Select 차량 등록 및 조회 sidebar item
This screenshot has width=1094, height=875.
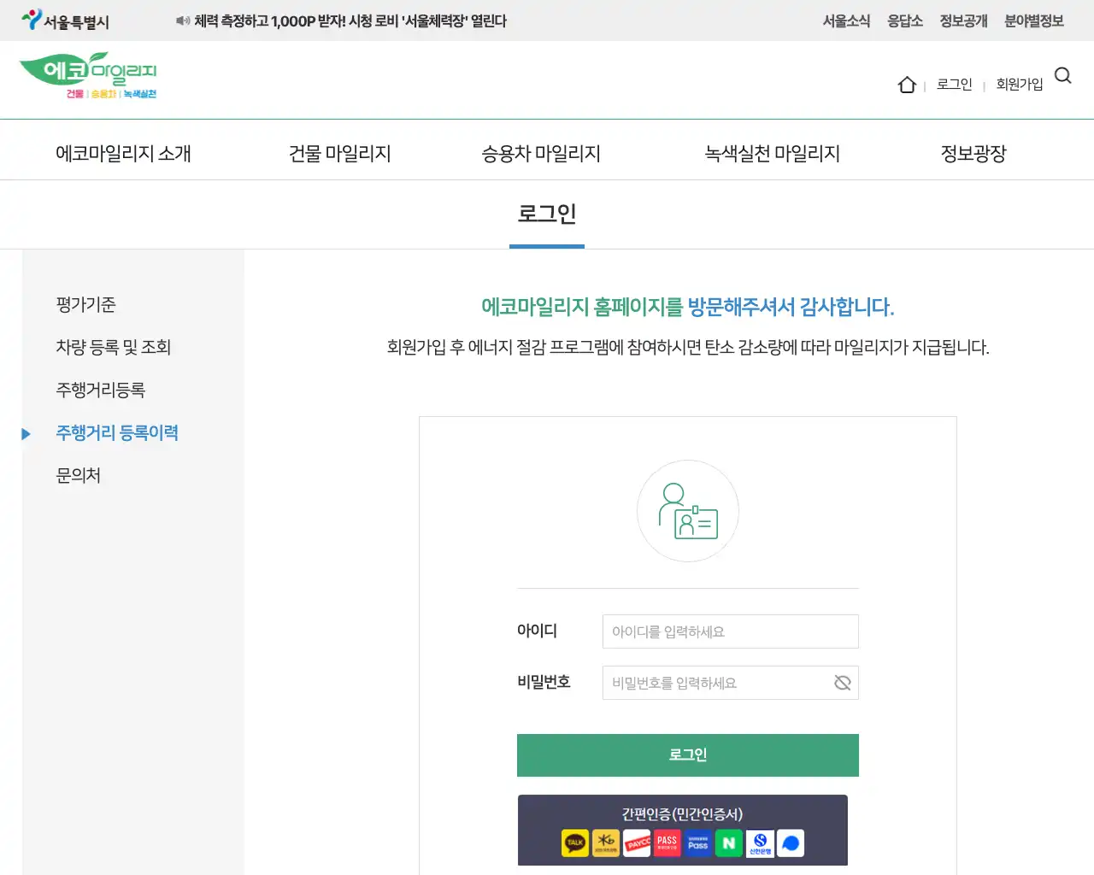pos(114,348)
